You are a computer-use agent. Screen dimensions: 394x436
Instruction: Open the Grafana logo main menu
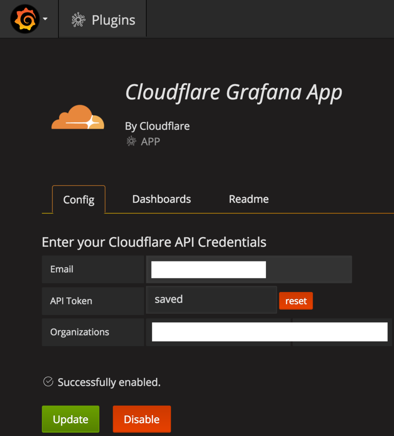pos(25,19)
